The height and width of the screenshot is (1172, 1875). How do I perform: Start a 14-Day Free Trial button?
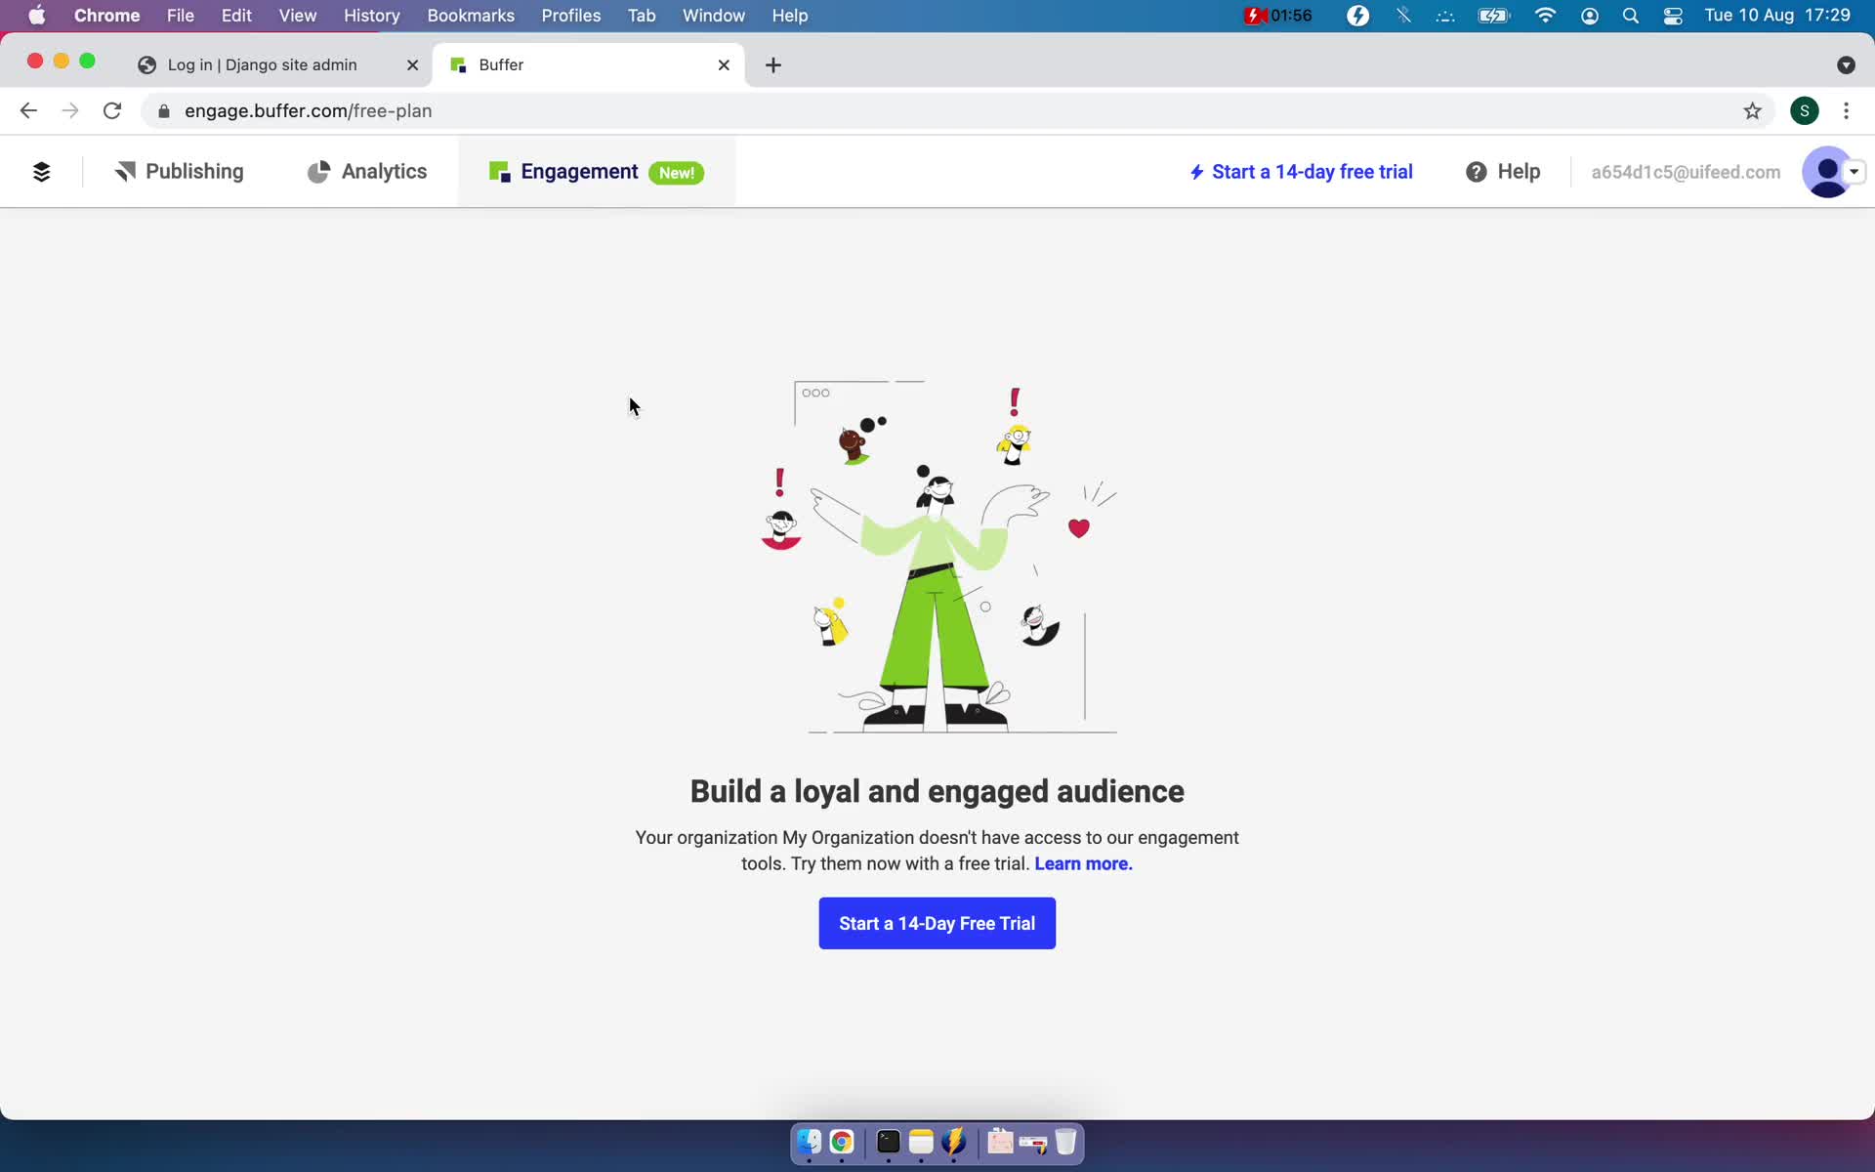(x=937, y=924)
